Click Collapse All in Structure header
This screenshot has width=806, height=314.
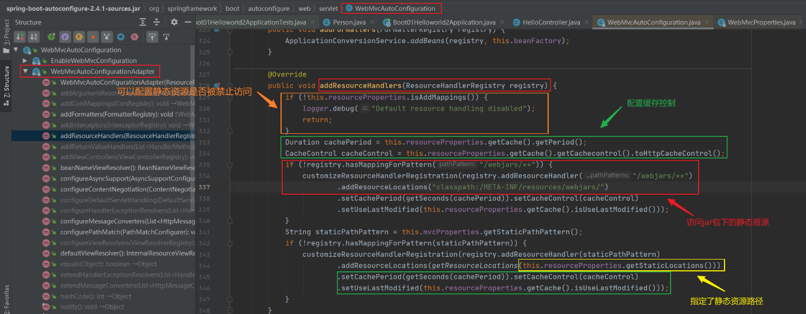tap(156, 22)
